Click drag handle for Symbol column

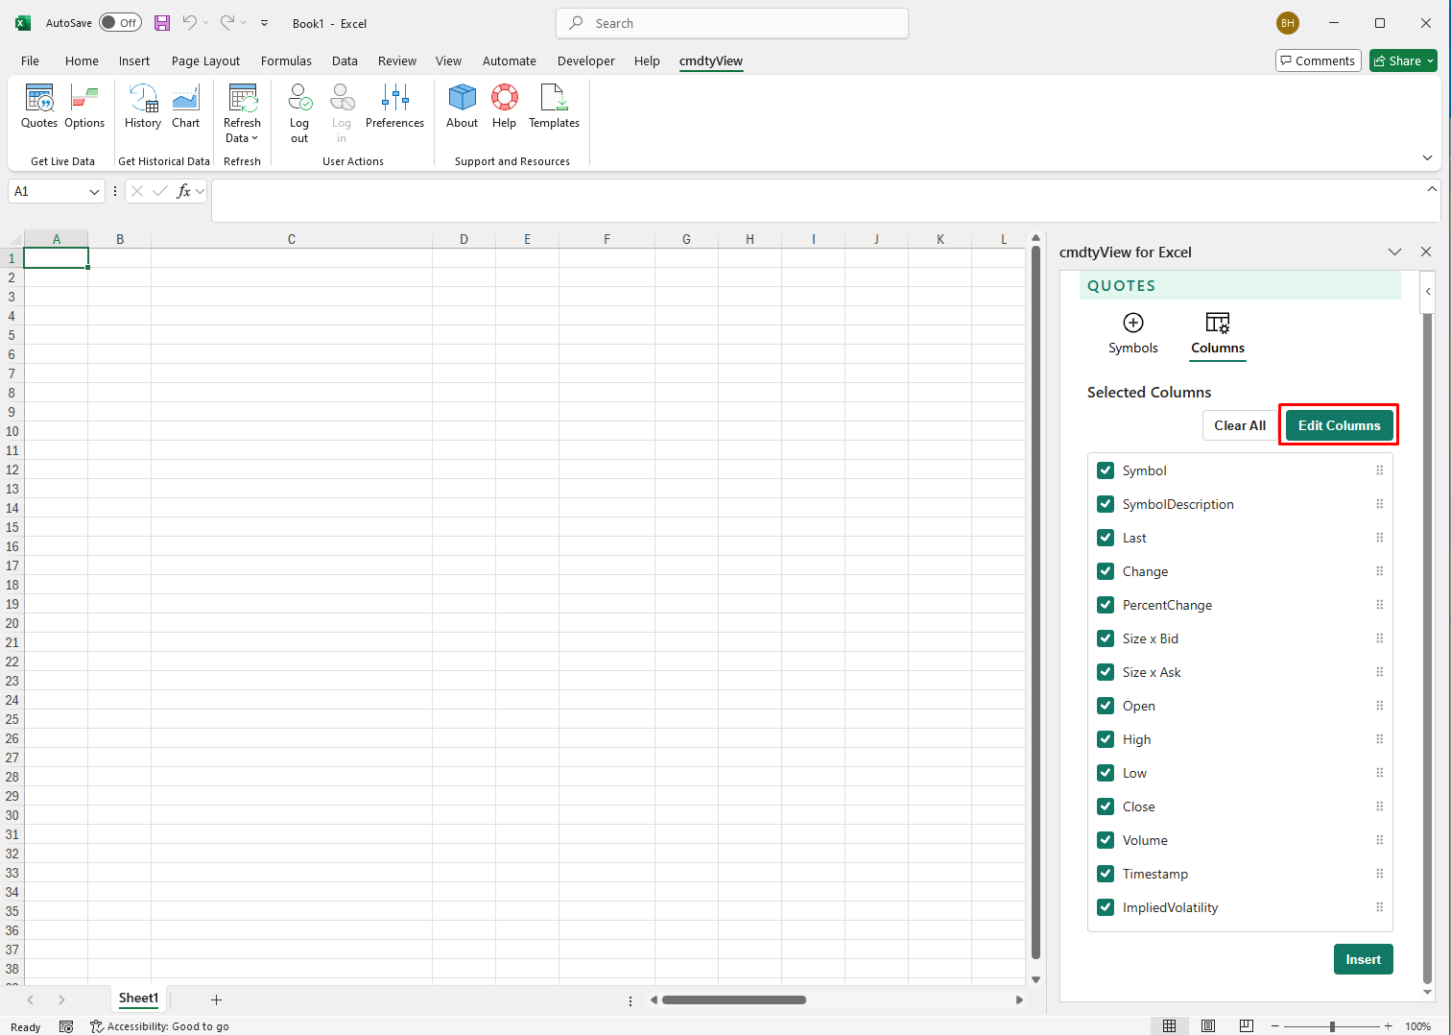(1379, 470)
